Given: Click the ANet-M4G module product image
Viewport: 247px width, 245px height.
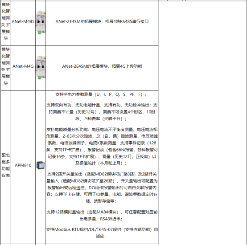Looking at the screenshot, I should click(41, 67).
